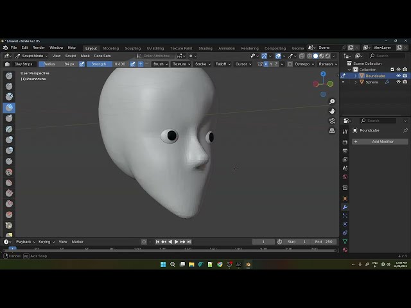Toggle the camera view icon in viewport
Image resolution: width=411 pixels, height=308 pixels.
[332, 121]
